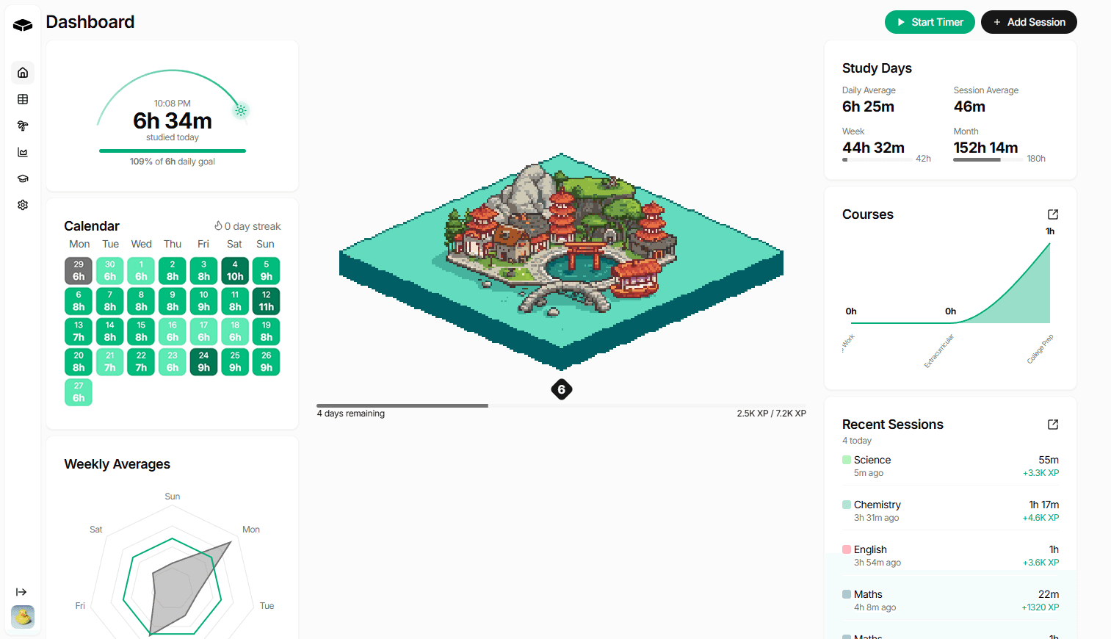Open the table grid view from the sidebar
Image resolution: width=1111 pixels, height=639 pixels.
coord(23,99)
